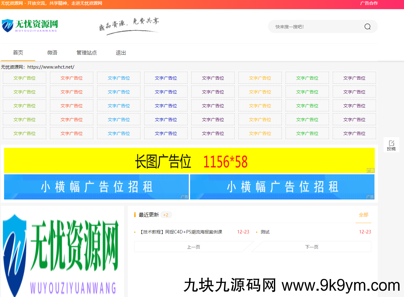Select 管理站点 in the navigation bar
This screenshot has height=297, width=404.
coord(86,53)
